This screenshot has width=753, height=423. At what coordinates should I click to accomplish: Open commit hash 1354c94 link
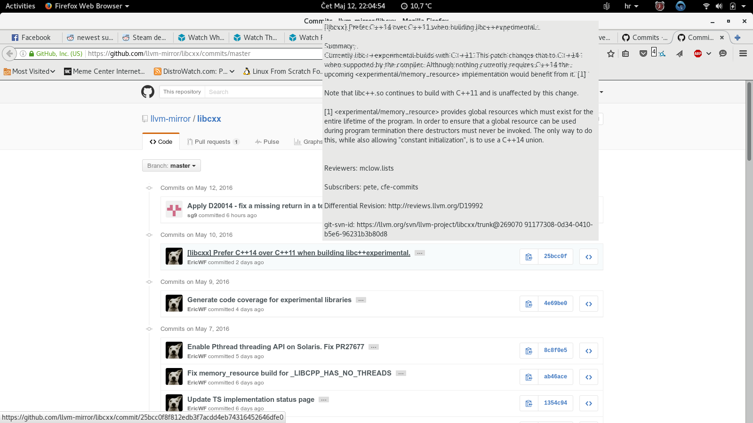pos(555,403)
